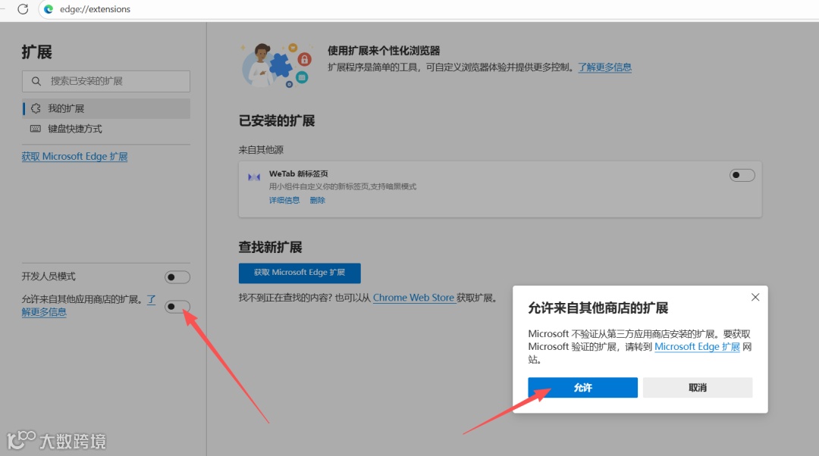Open 了解更多信息 link under other stores setting

coord(44,312)
